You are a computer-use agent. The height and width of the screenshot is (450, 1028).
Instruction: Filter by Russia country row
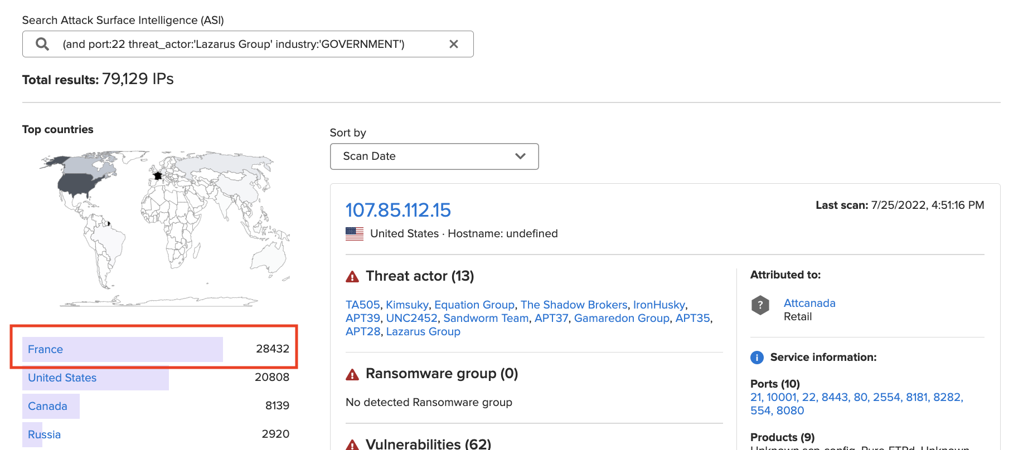tap(156, 434)
